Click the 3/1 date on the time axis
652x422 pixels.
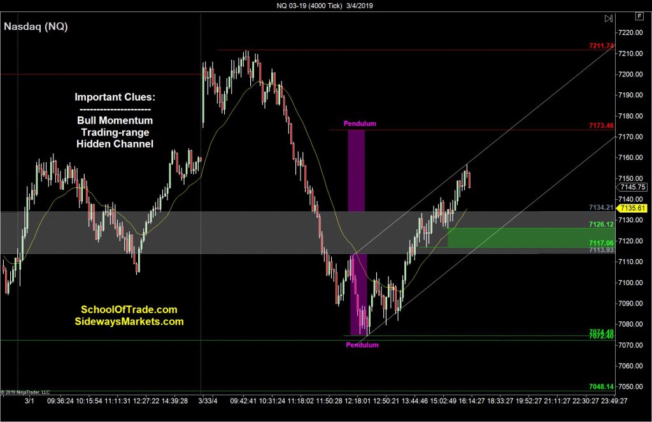pos(29,401)
